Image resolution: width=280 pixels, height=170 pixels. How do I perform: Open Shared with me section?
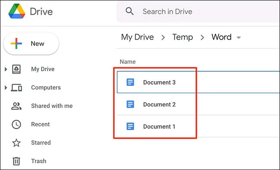[x=52, y=106]
